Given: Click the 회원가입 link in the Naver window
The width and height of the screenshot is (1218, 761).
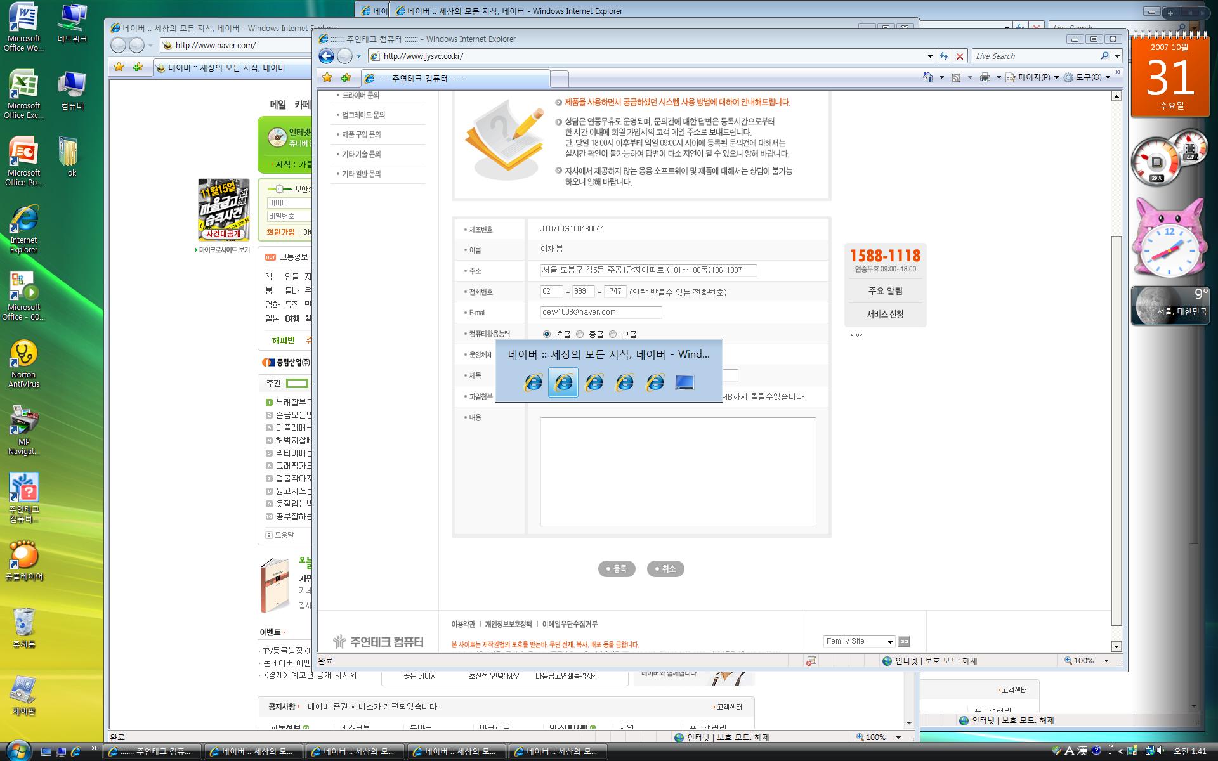Looking at the screenshot, I should (x=281, y=232).
